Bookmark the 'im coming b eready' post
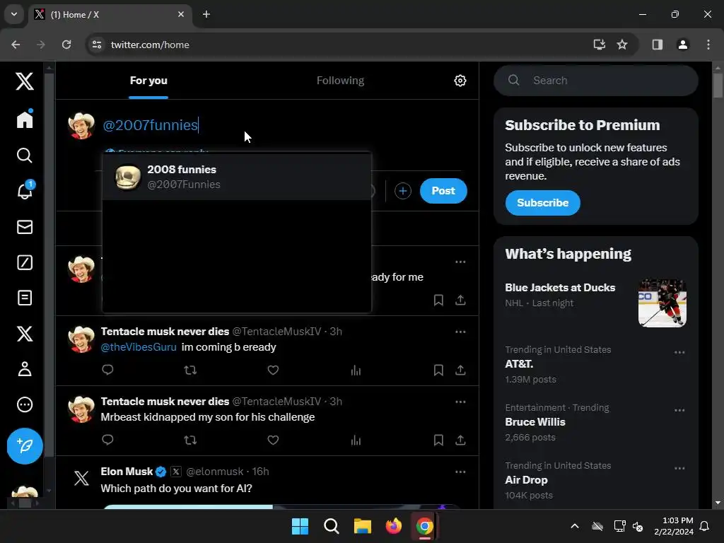724x543 pixels. (438, 370)
